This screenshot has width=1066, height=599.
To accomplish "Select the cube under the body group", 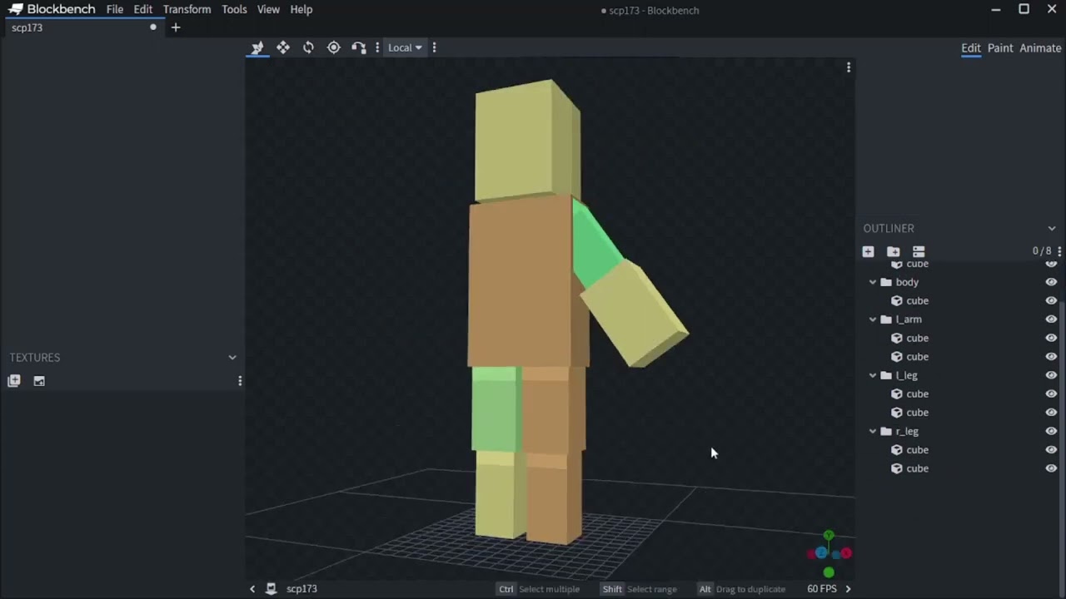I will coord(917,301).
